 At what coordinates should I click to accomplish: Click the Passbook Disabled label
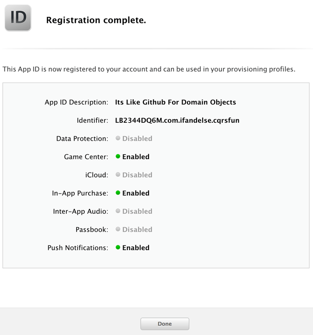pyautogui.click(x=137, y=230)
